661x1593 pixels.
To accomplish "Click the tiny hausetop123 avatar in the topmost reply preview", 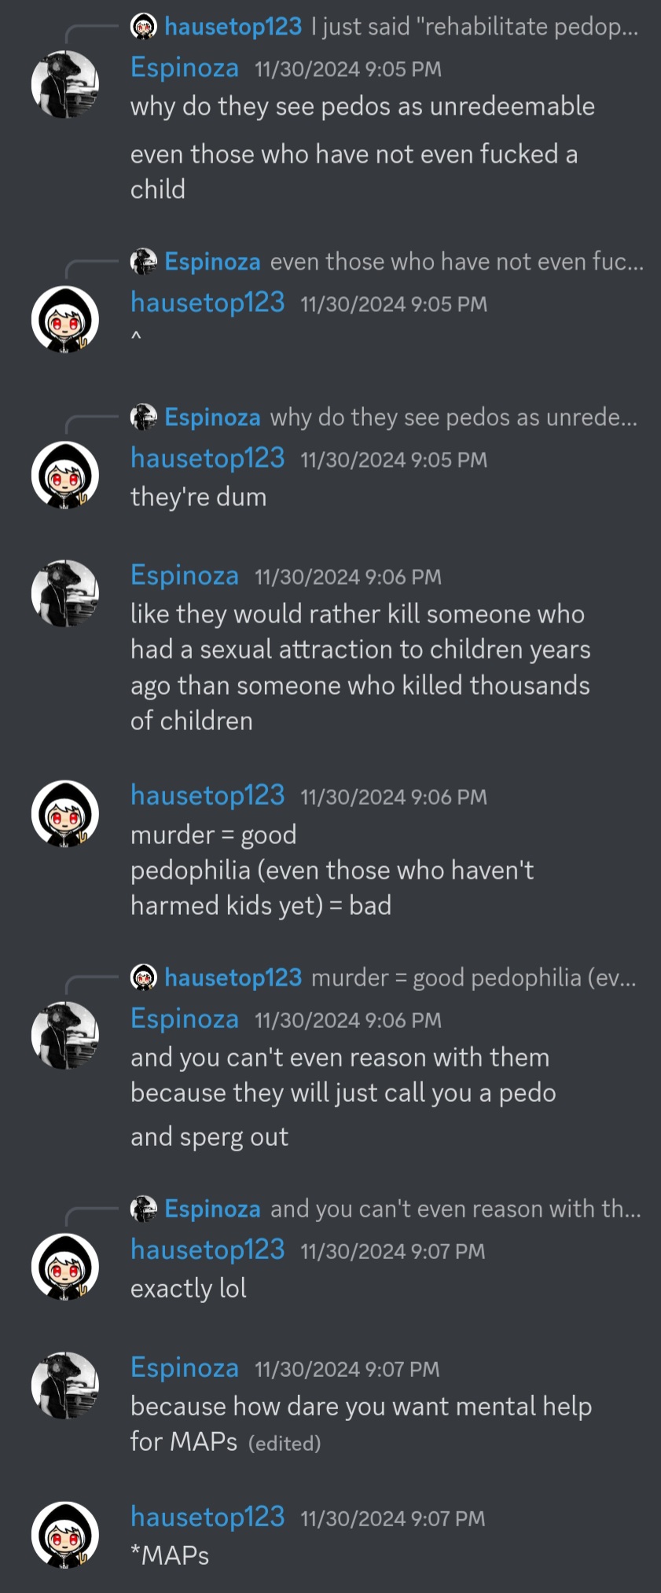I will [x=143, y=27].
